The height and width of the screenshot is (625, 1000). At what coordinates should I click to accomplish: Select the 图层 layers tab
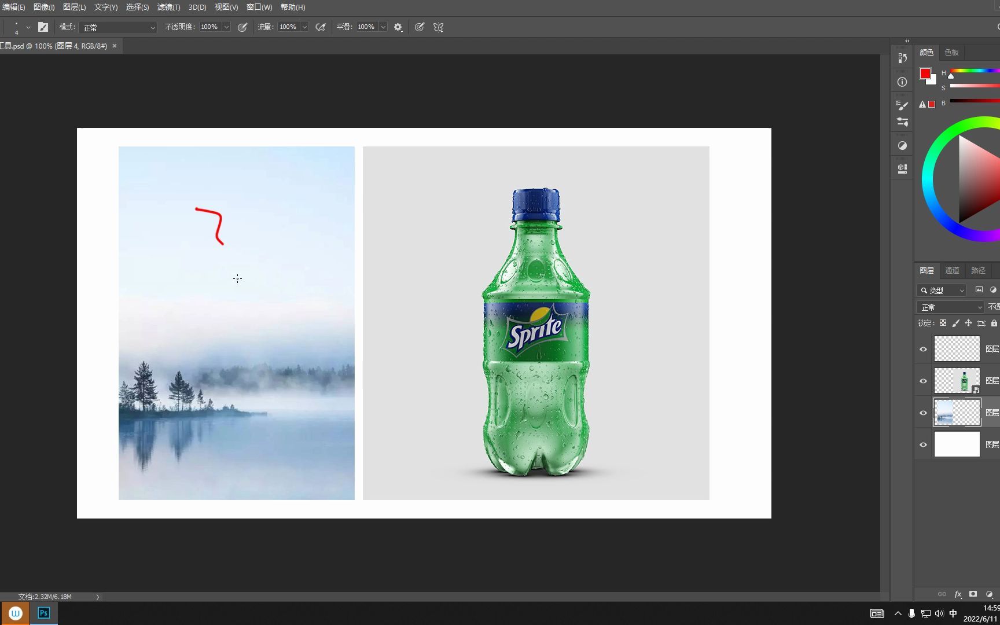point(927,270)
